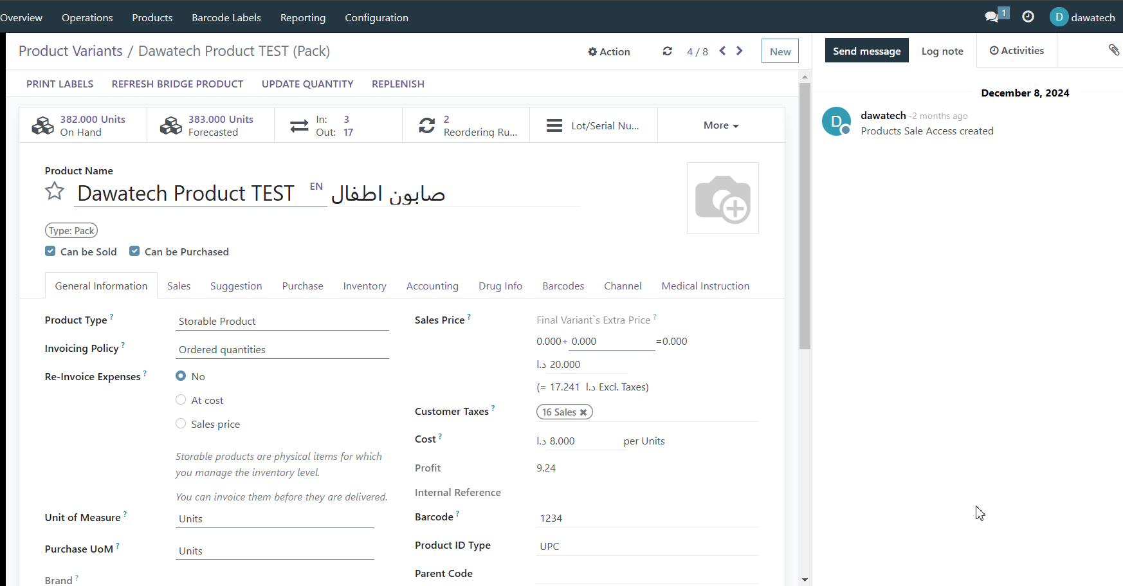Image resolution: width=1123 pixels, height=586 pixels.
Task: Open the activities clock icon in navbar
Action: (x=1028, y=17)
